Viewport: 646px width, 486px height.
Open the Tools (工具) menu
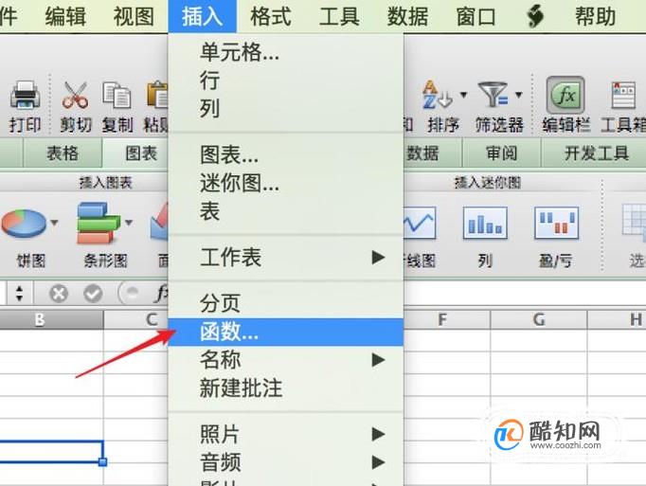pos(339,16)
